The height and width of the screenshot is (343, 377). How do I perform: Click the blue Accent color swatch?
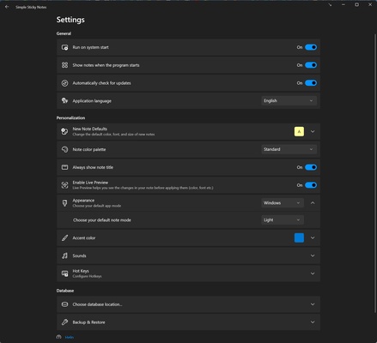tap(299, 238)
